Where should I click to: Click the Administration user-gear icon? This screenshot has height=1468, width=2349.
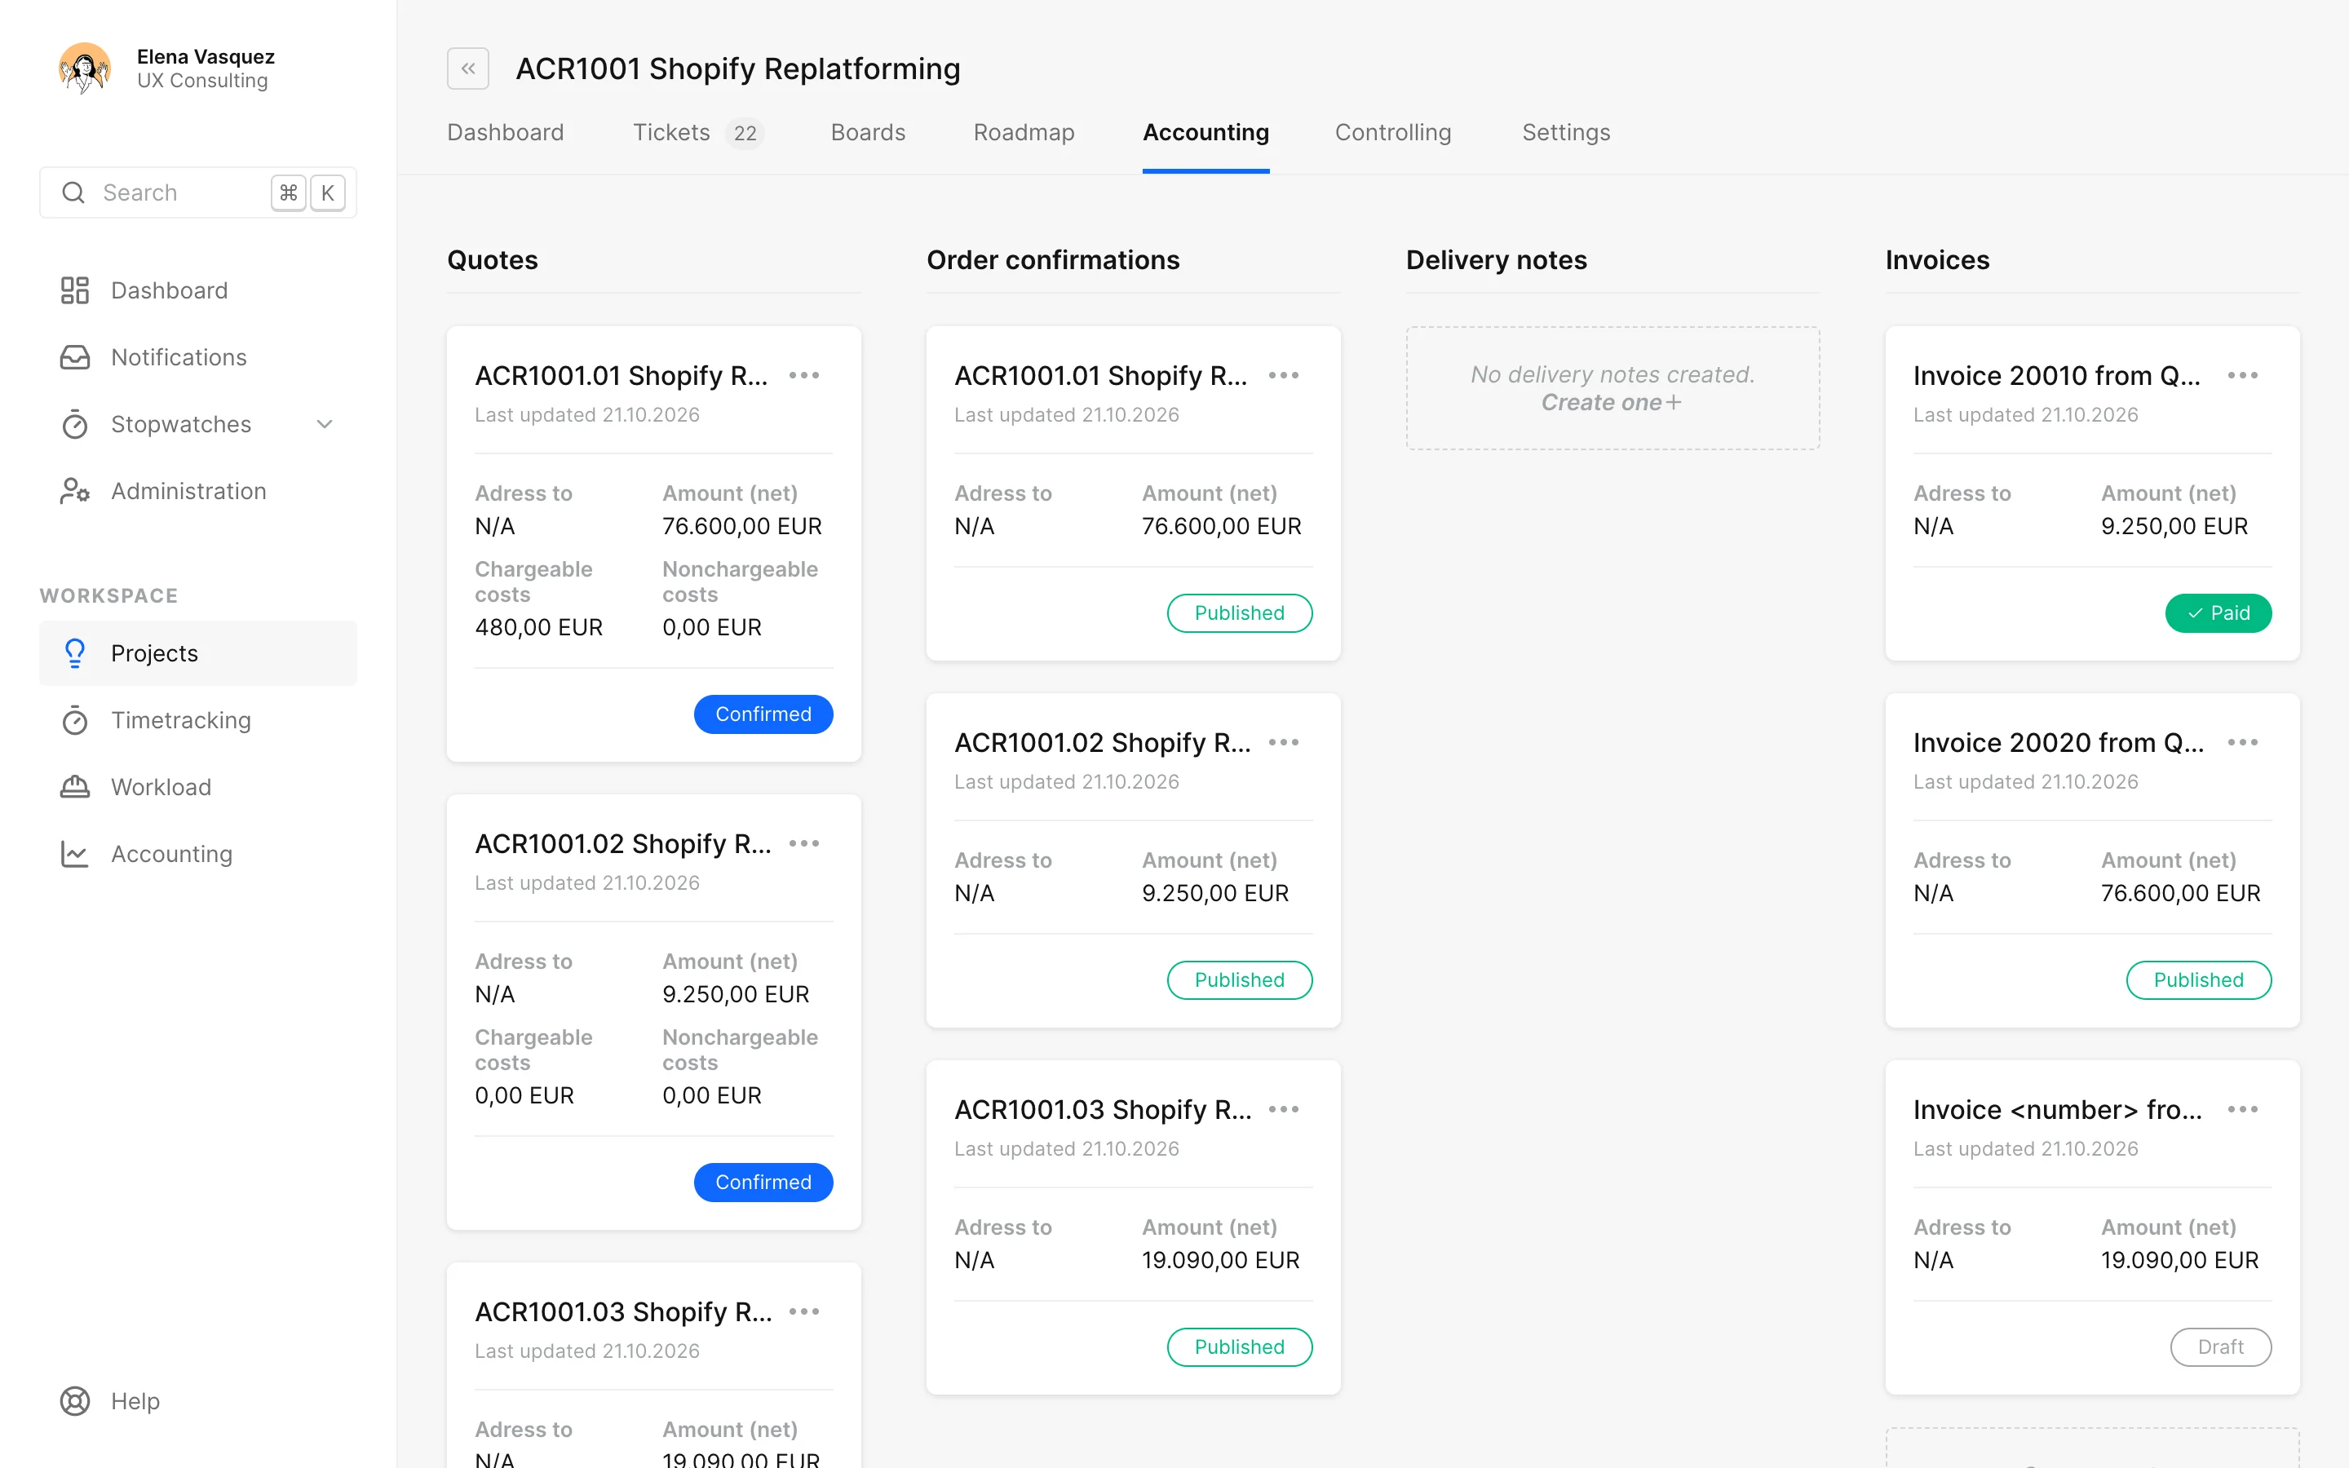pyautogui.click(x=75, y=491)
